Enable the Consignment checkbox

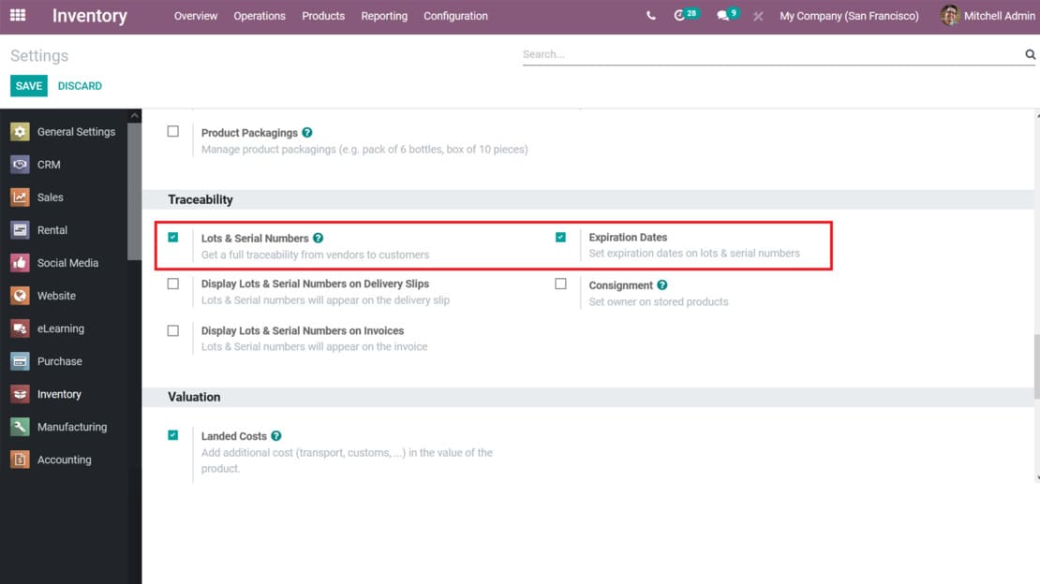560,284
